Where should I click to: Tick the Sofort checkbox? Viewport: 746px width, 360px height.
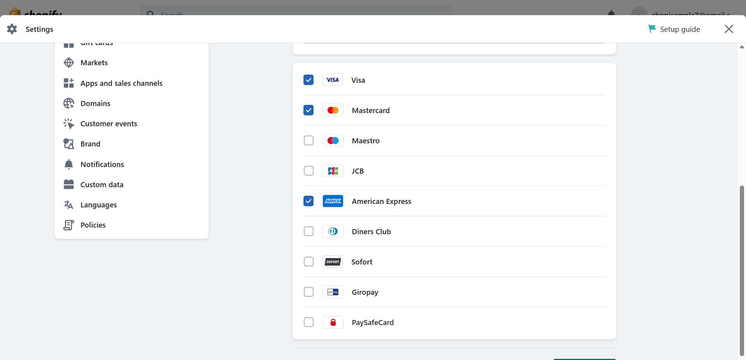[309, 262]
